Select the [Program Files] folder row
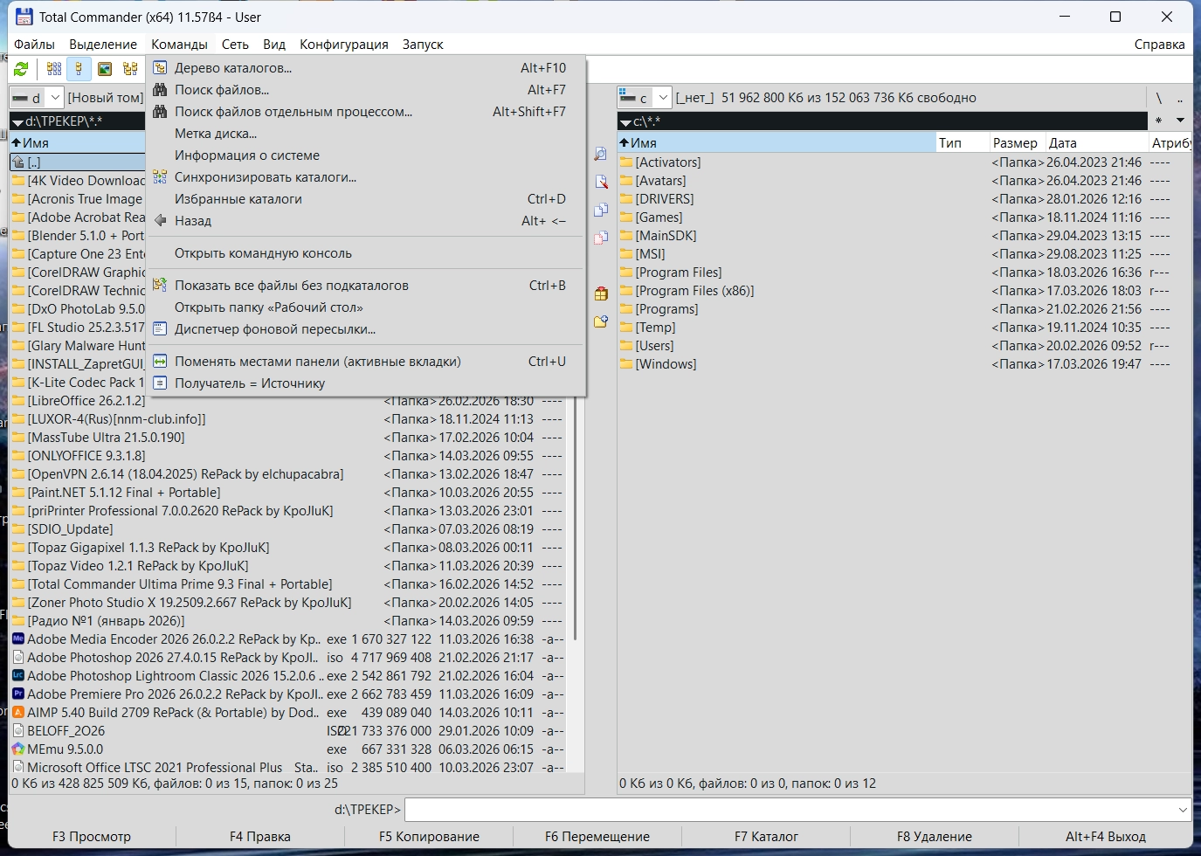The width and height of the screenshot is (1201, 856). pos(905,272)
